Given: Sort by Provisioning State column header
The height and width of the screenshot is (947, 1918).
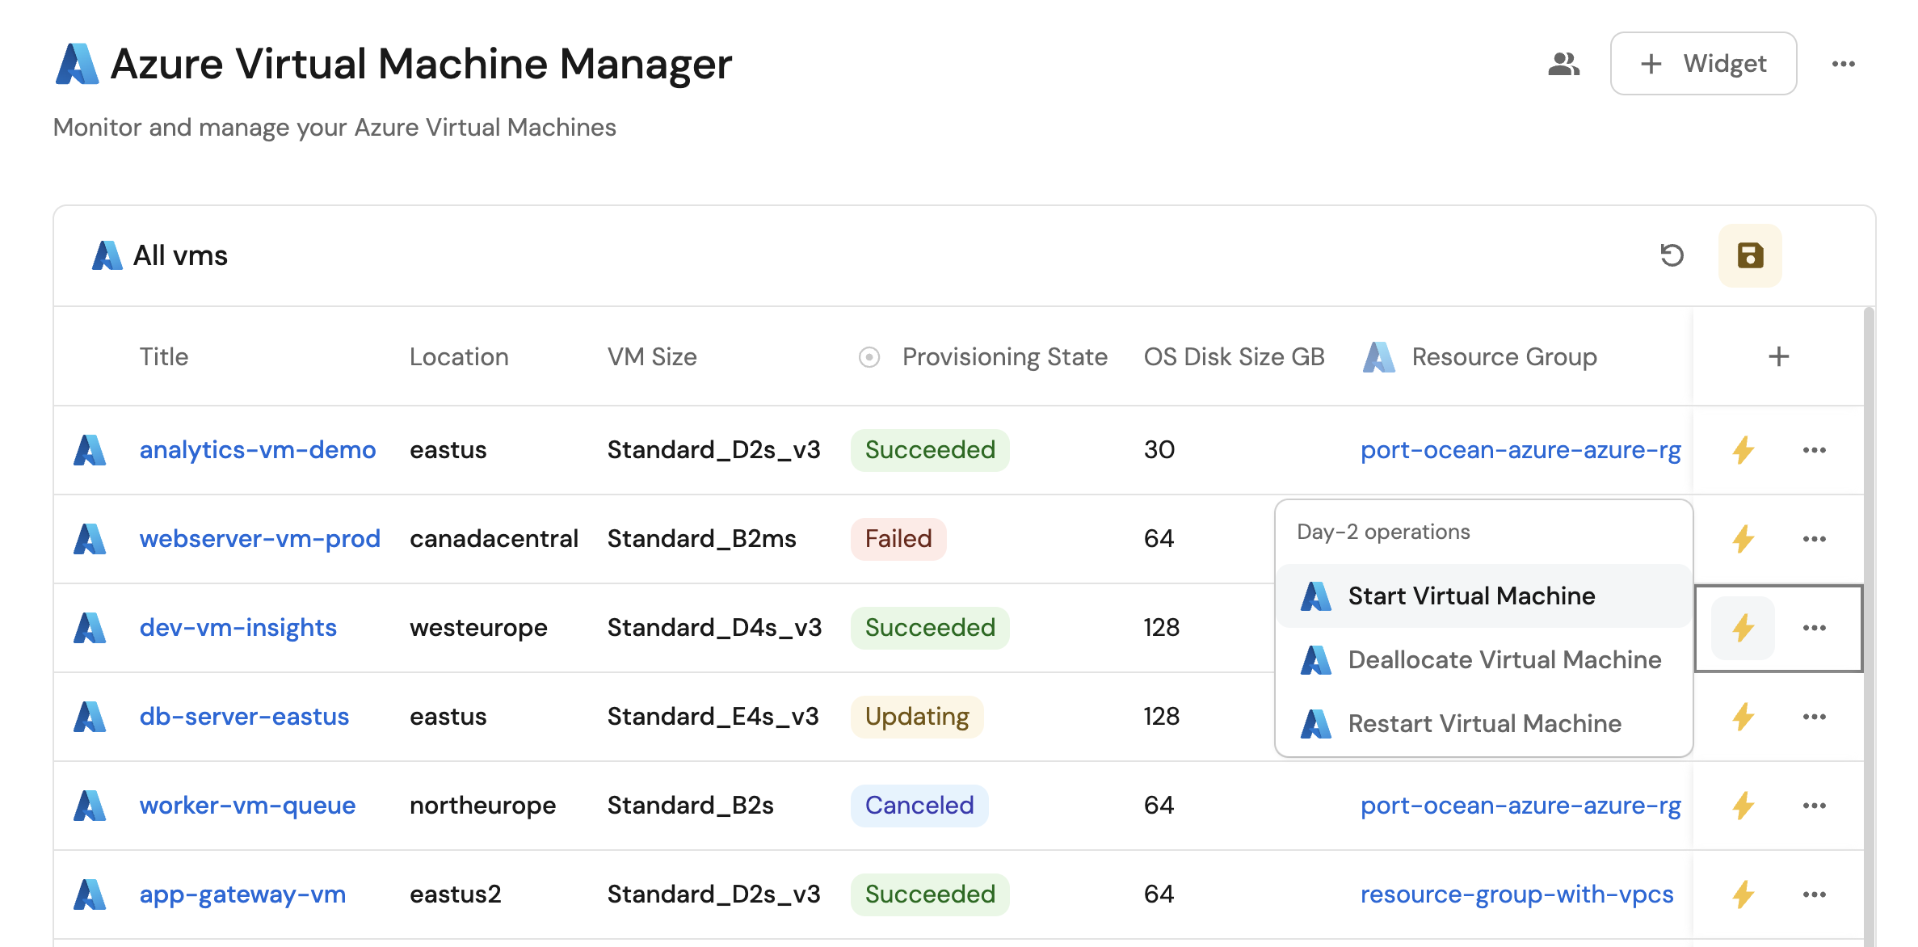Looking at the screenshot, I should (x=1004, y=356).
